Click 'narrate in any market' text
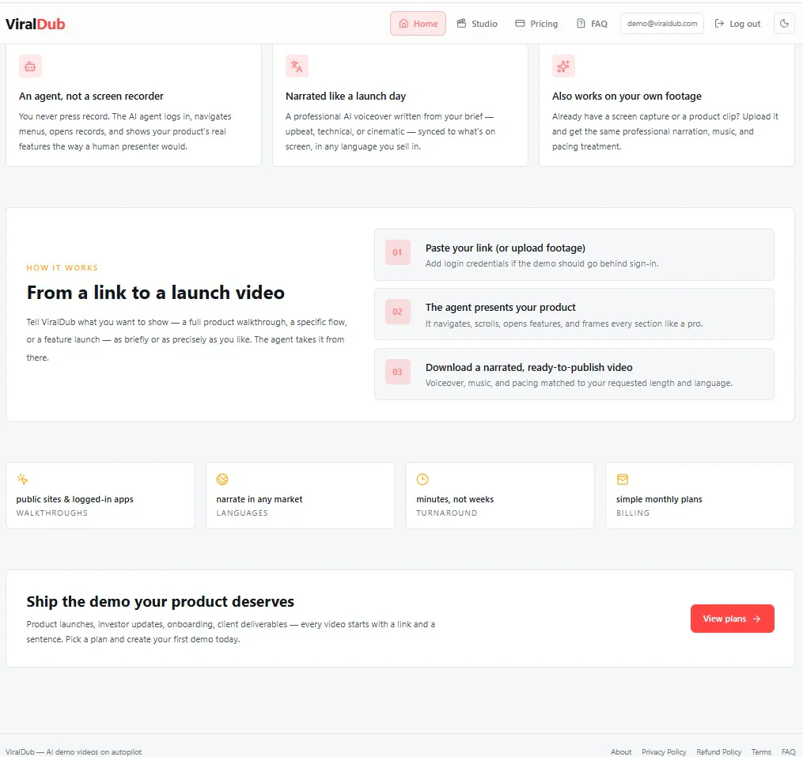The image size is (803, 757). 259,499
